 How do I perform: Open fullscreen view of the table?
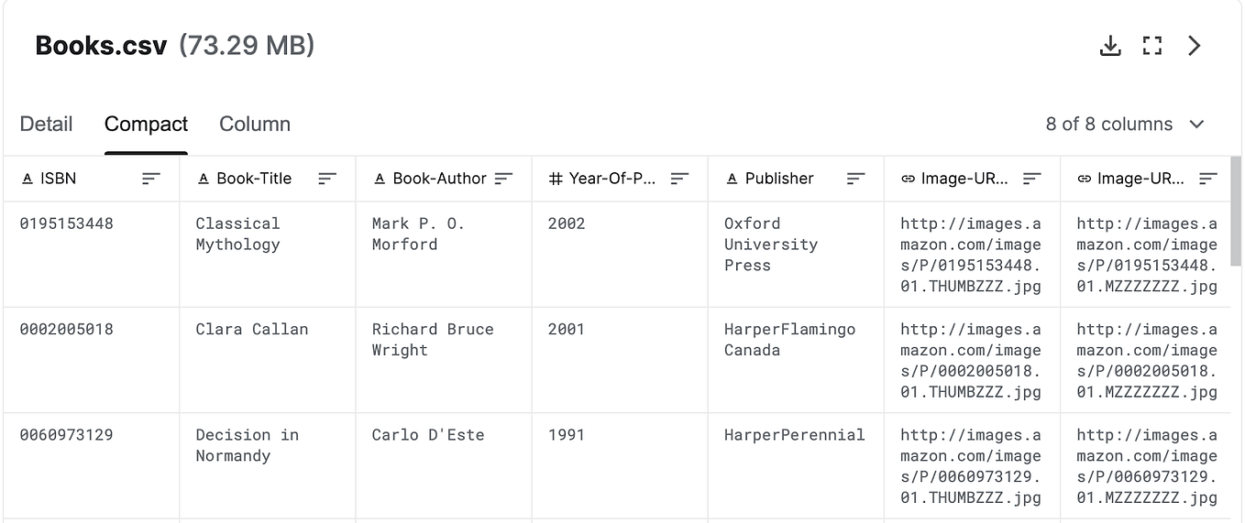click(1152, 46)
